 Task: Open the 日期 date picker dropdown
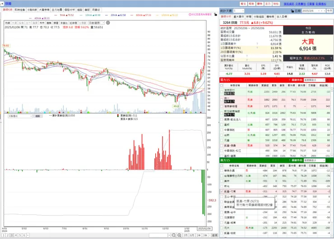[x=319, y=11]
